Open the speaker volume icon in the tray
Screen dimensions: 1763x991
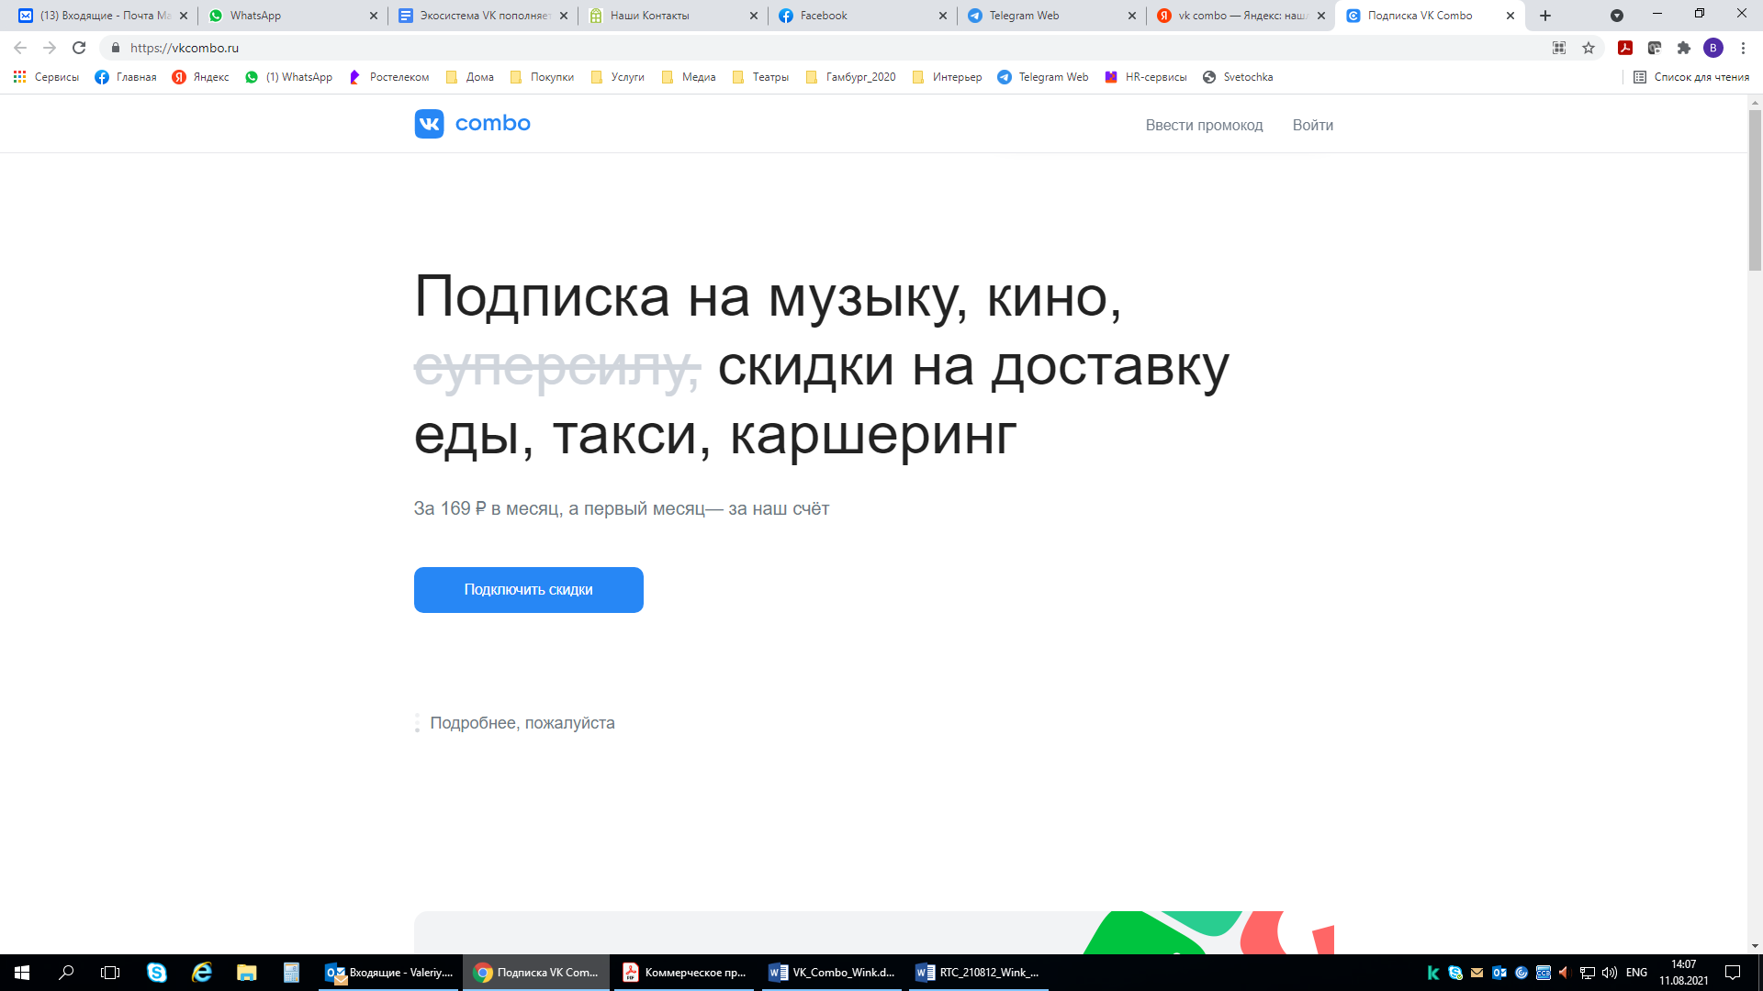[x=1609, y=972]
